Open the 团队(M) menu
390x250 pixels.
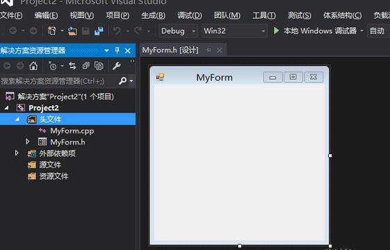(227, 15)
